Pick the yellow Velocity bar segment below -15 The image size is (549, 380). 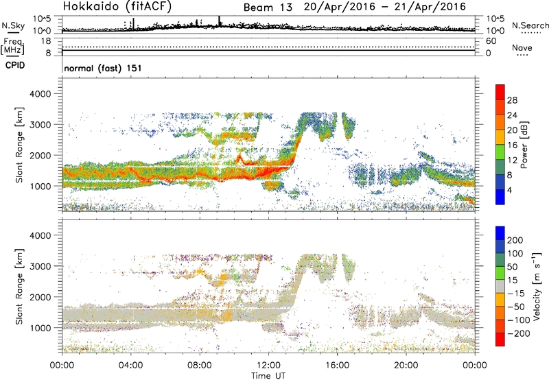500,300
